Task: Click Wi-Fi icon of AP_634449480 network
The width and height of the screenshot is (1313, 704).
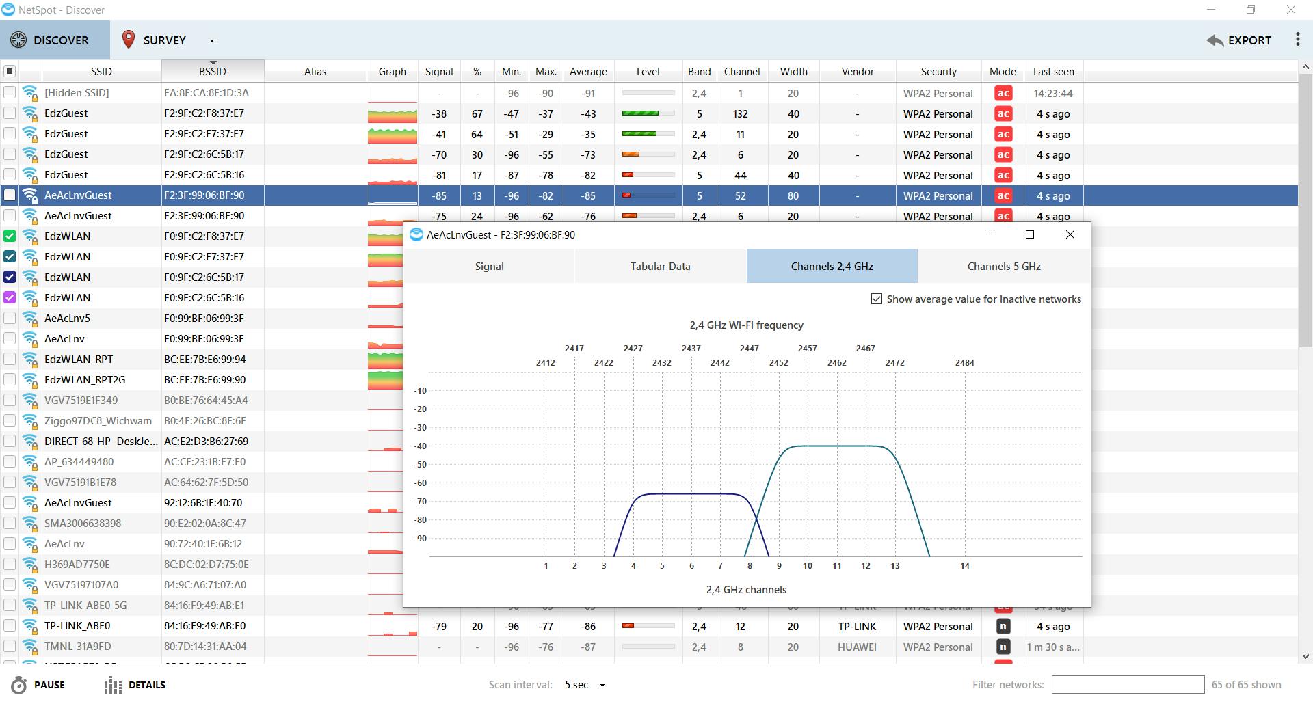Action: (x=30, y=462)
